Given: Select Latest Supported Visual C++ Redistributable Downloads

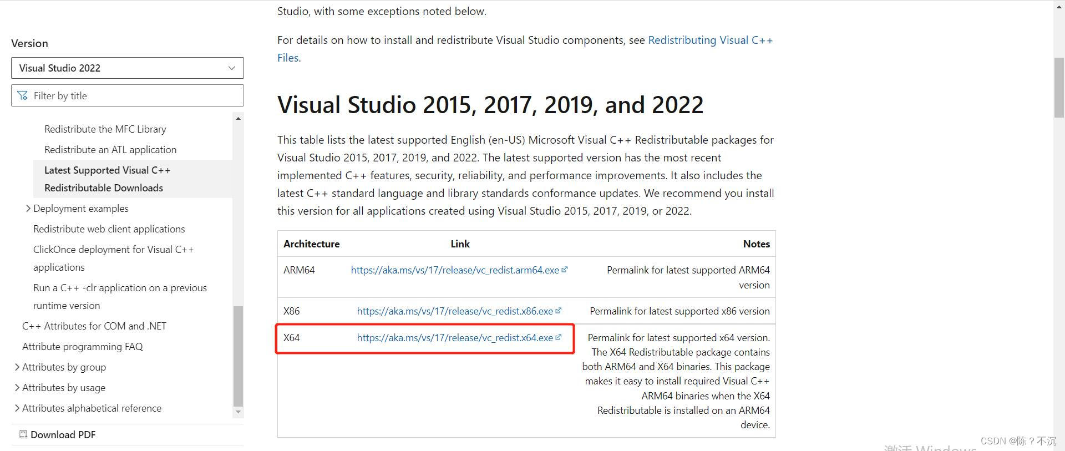Looking at the screenshot, I should click(x=133, y=179).
